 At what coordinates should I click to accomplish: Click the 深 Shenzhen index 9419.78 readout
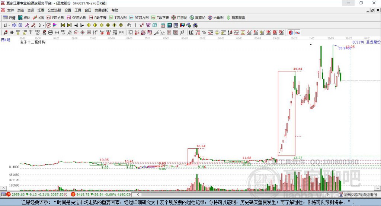pos(101,194)
